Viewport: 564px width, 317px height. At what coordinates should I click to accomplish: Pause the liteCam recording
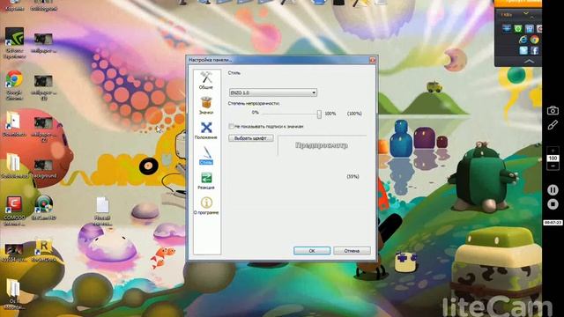click(553, 190)
